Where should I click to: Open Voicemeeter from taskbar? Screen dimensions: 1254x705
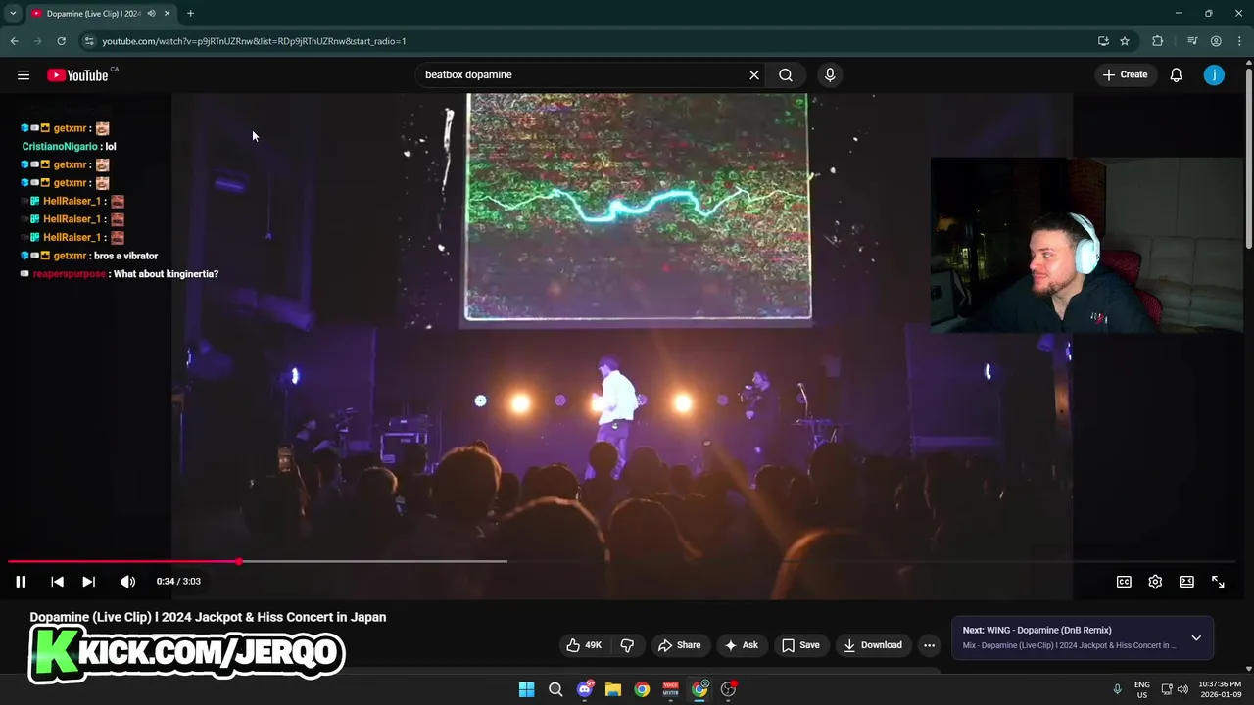pos(671,689)
